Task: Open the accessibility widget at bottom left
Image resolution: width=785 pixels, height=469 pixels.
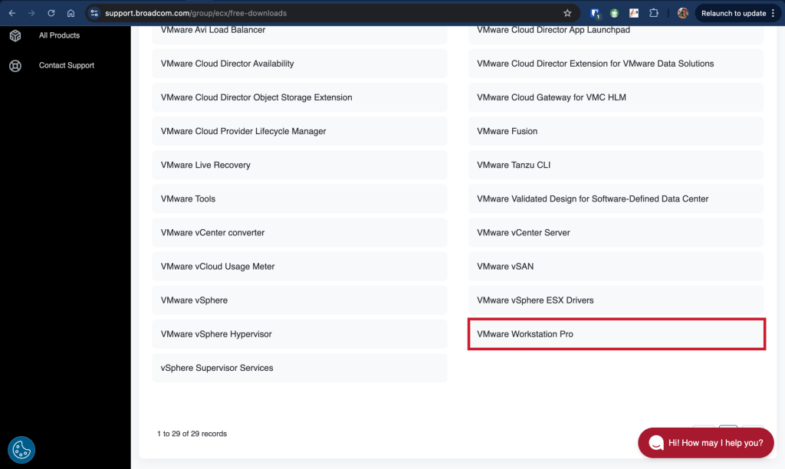Action: pyautogui.click(x=21, y=449)
